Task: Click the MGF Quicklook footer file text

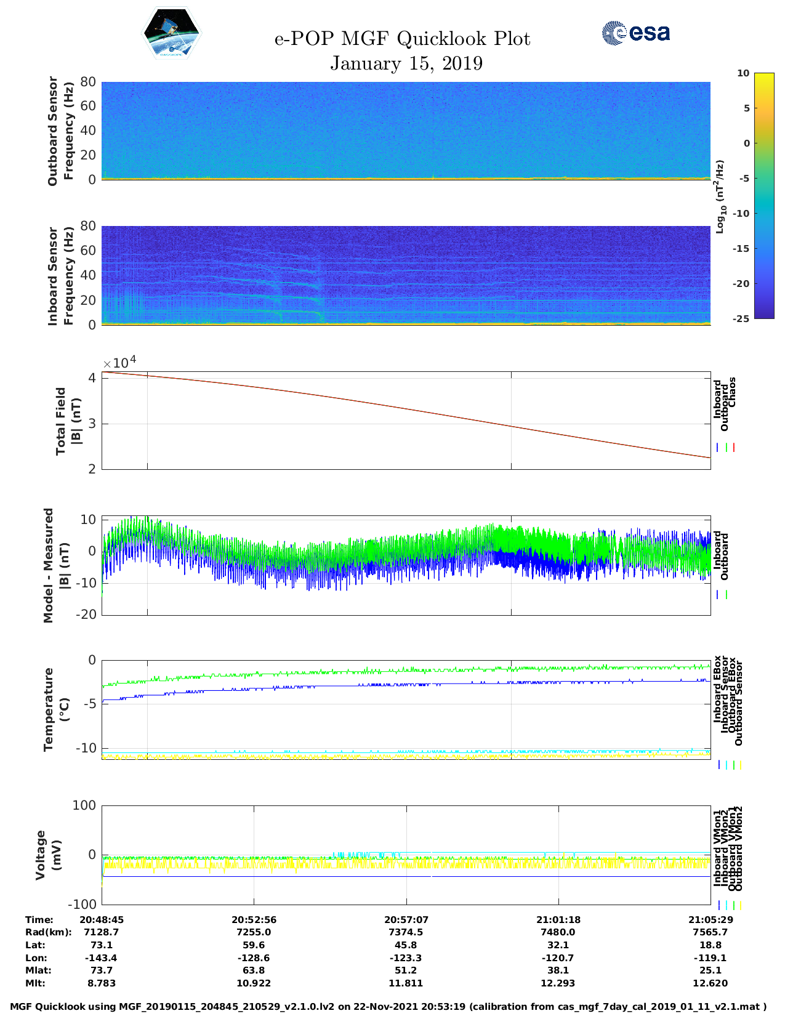Action: tap(388, 1007)
